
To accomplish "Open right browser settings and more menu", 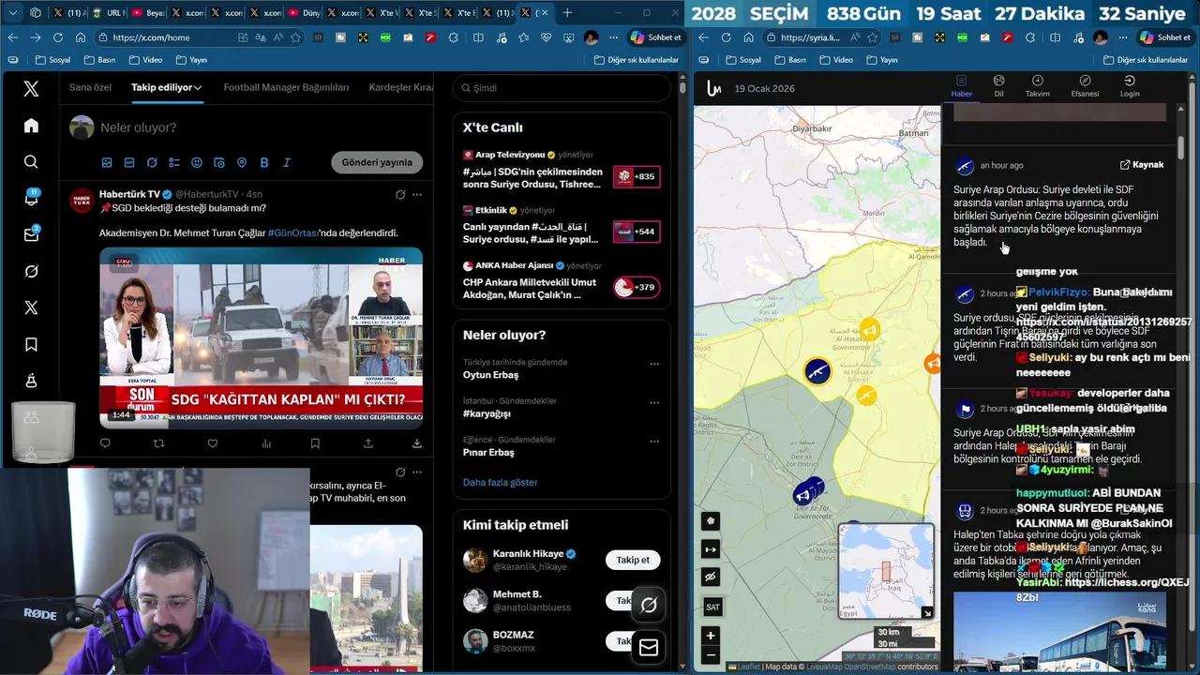I will (x=1122, y=37).
